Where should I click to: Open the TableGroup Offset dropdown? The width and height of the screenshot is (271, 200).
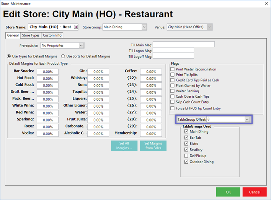pyautogui.click(x=247, y=119)
